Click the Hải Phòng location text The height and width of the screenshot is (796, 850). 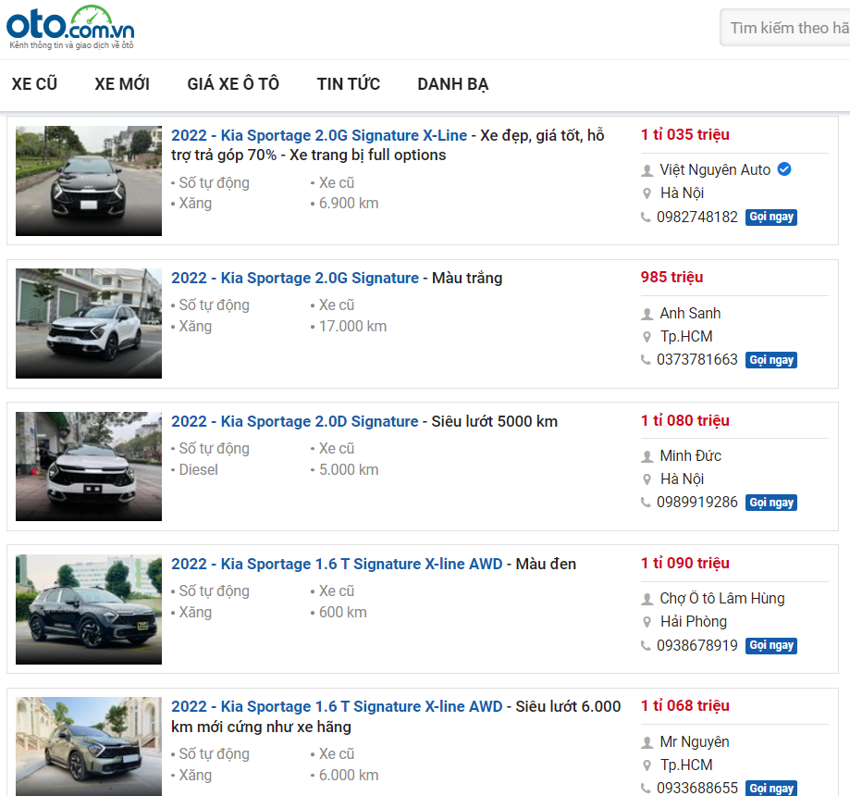point(694,622)
